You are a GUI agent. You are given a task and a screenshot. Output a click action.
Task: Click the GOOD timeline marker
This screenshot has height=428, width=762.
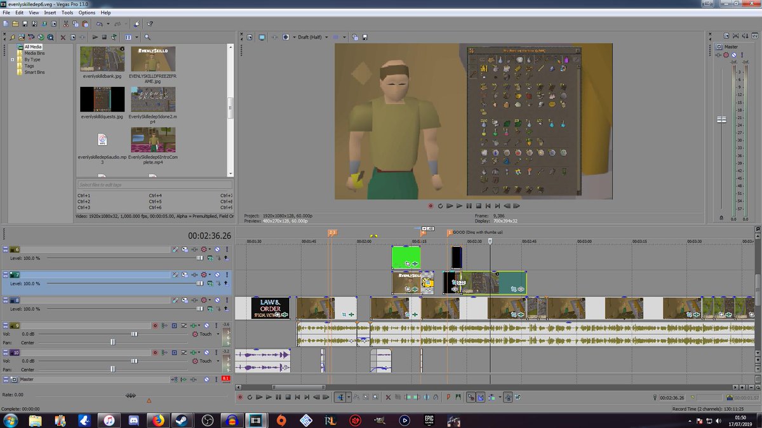tap(449, 233)
